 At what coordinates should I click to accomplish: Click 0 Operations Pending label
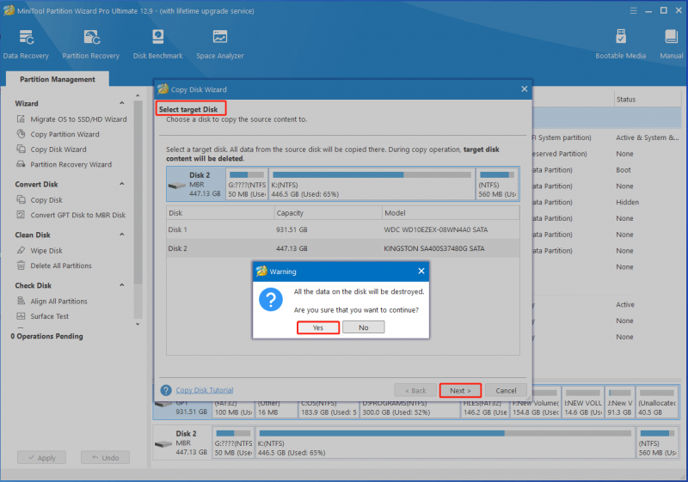(47, 336)
